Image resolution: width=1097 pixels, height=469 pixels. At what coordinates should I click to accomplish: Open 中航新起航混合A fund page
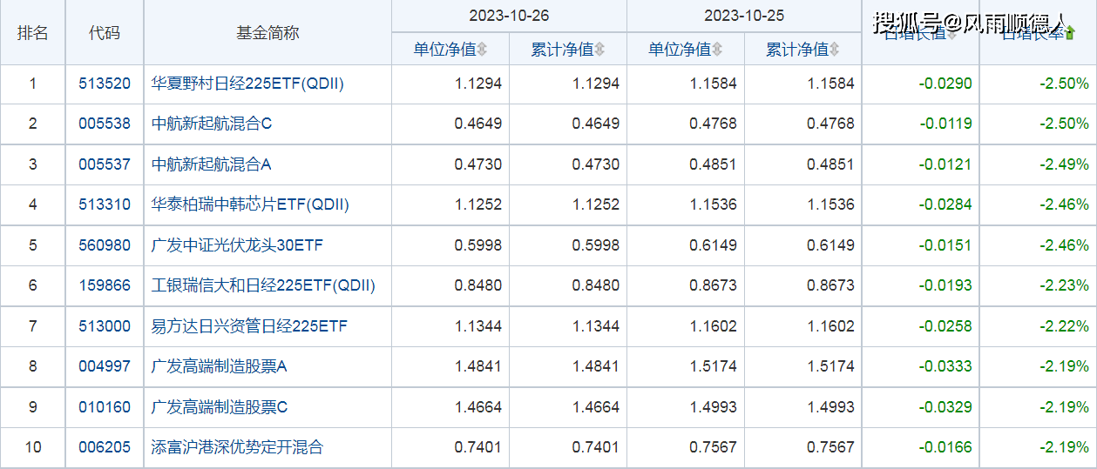(x=212, y=164)
